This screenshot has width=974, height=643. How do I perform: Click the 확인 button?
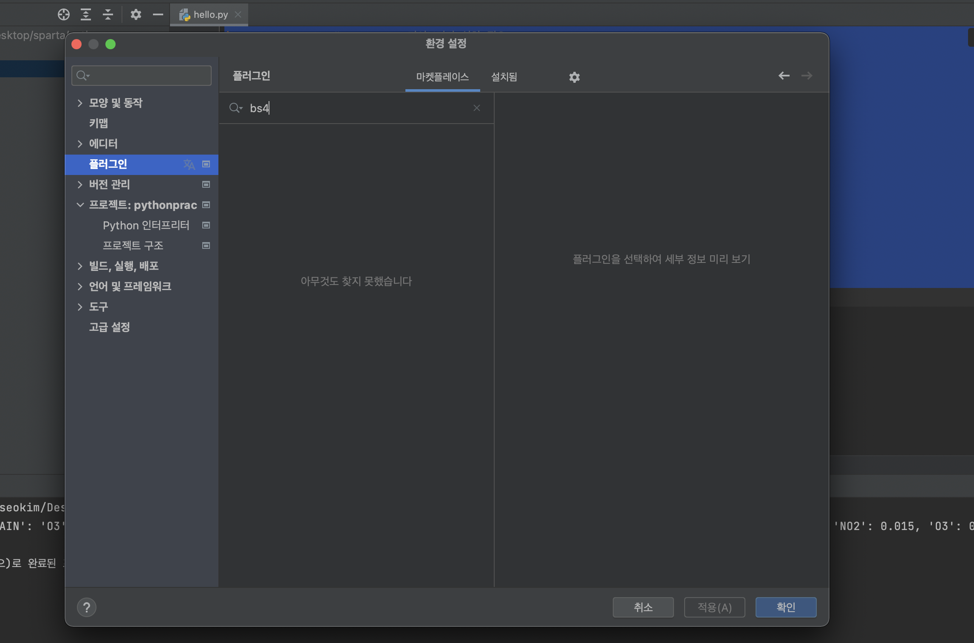tap(786, 607)
